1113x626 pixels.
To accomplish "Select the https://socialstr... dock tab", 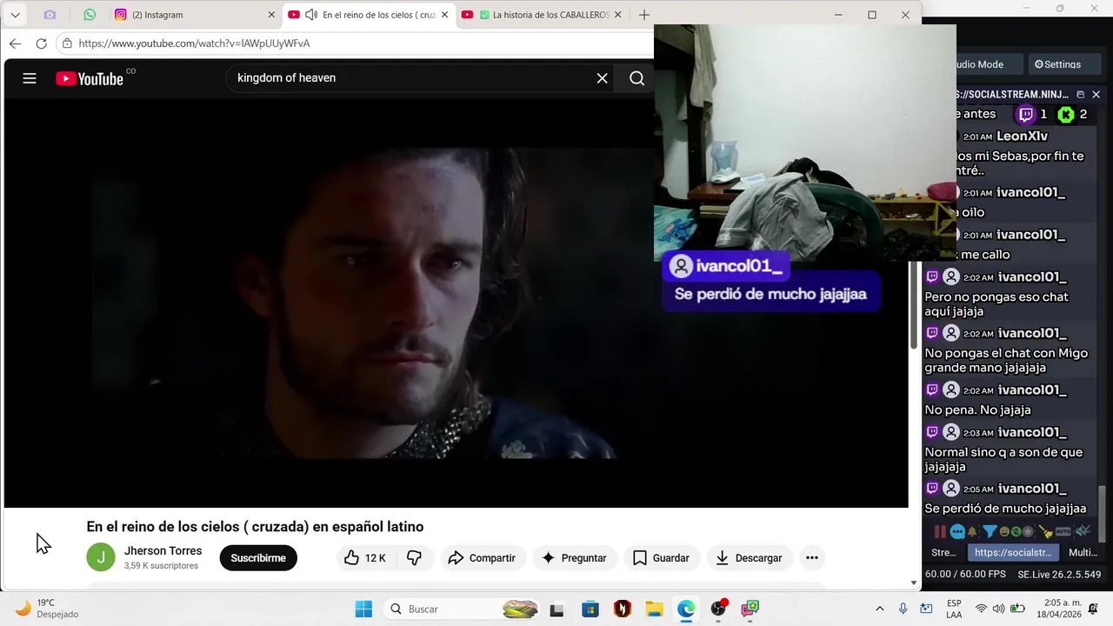I will click(1013, 552).
